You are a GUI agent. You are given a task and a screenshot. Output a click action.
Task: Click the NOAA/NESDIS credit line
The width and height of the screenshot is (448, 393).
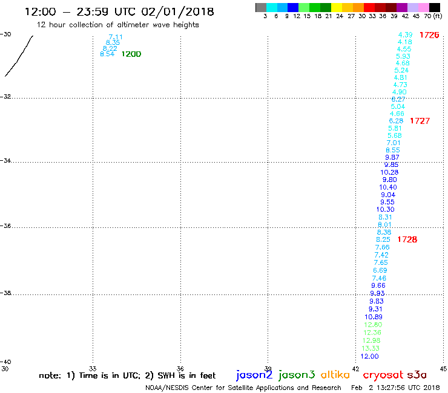point(243,388)
